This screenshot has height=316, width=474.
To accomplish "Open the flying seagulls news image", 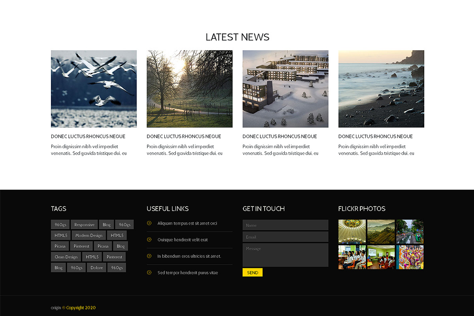I will [94, 89].
